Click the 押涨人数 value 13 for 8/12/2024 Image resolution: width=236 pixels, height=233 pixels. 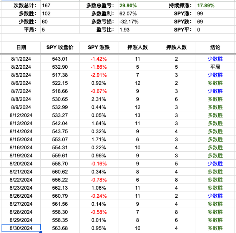coord(138,115)
